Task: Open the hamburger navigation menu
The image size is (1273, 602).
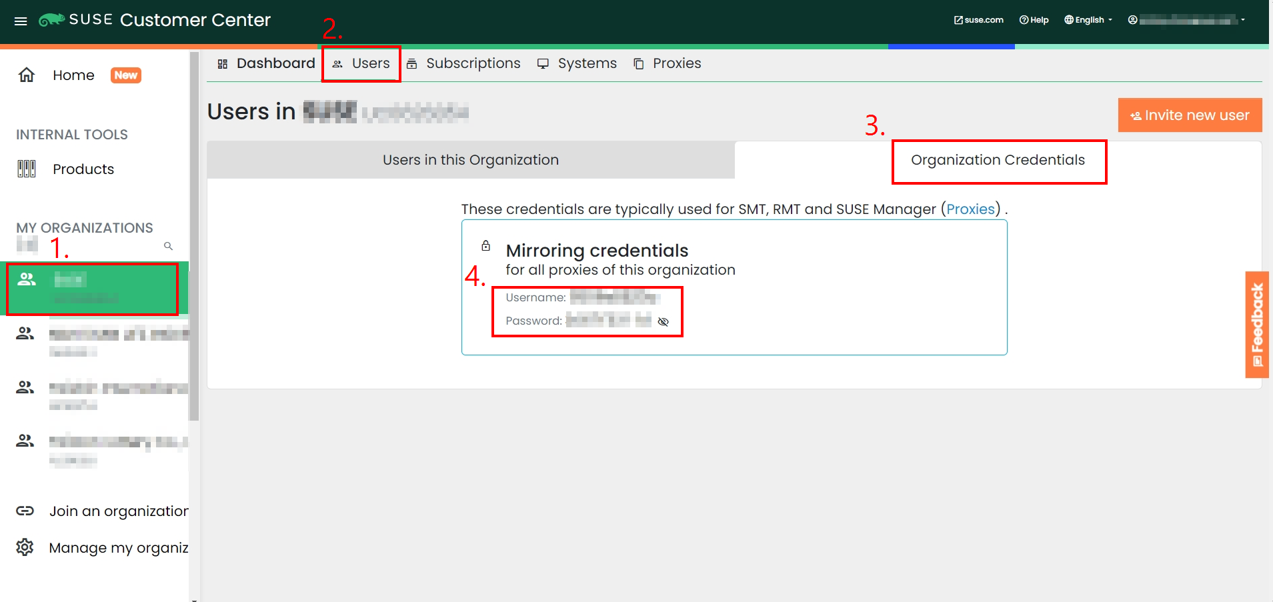Action: tap(21, 21)
